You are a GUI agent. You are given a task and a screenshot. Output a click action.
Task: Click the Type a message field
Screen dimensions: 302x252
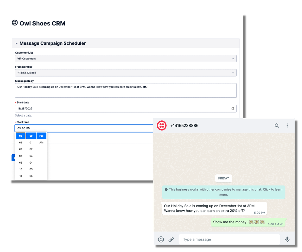[x=229, y=239]
